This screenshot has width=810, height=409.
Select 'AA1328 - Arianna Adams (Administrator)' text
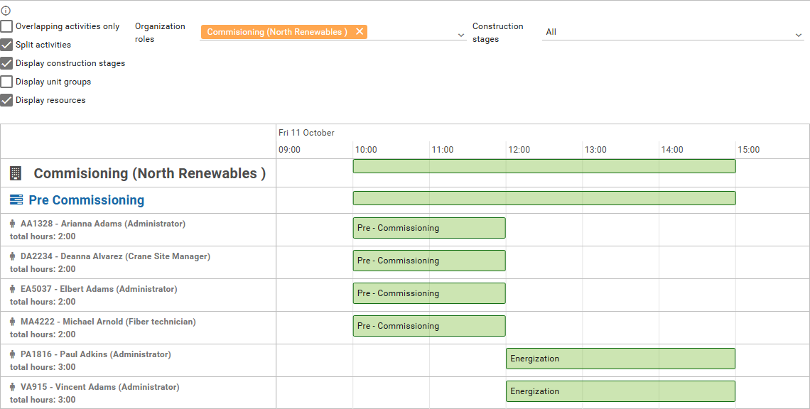(103, 224)
